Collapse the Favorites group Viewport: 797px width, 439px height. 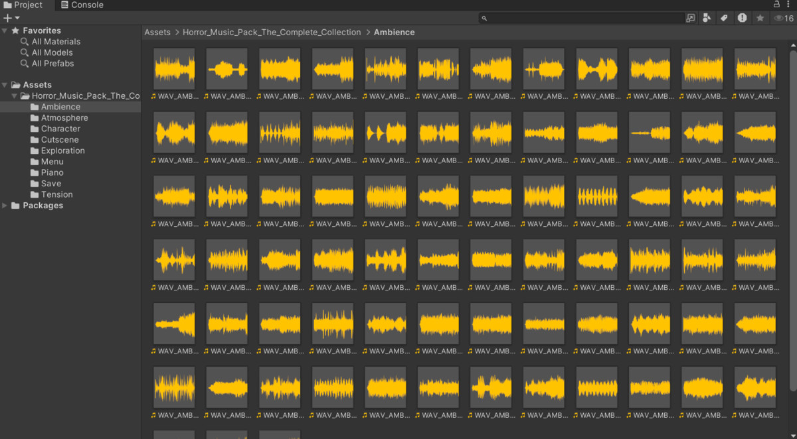pyautogui.click(x=5, y=31)
